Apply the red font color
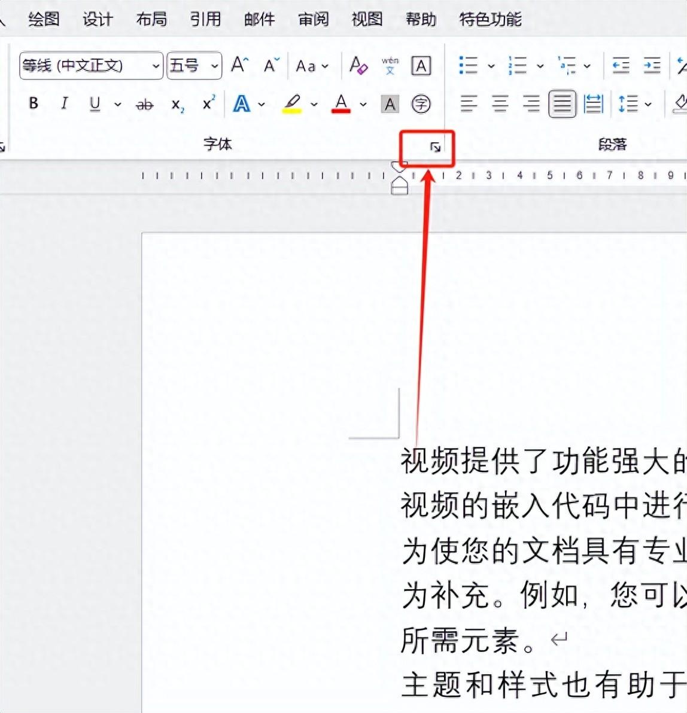This screenshot has width=687, height=713. (341, 104)
